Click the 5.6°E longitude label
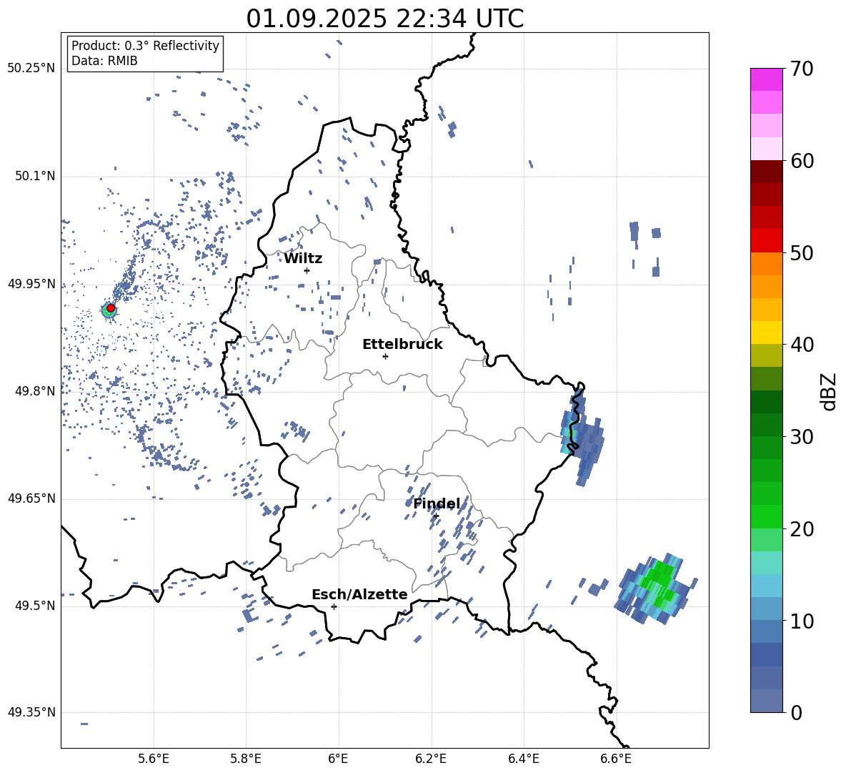The height and width of the screenshot is (773, 846). [154, 759]
